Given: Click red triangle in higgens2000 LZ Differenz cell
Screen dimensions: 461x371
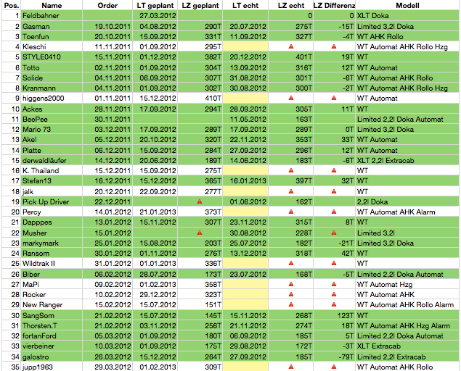Looking at the screenshot, I should click(x=334, y=98).
